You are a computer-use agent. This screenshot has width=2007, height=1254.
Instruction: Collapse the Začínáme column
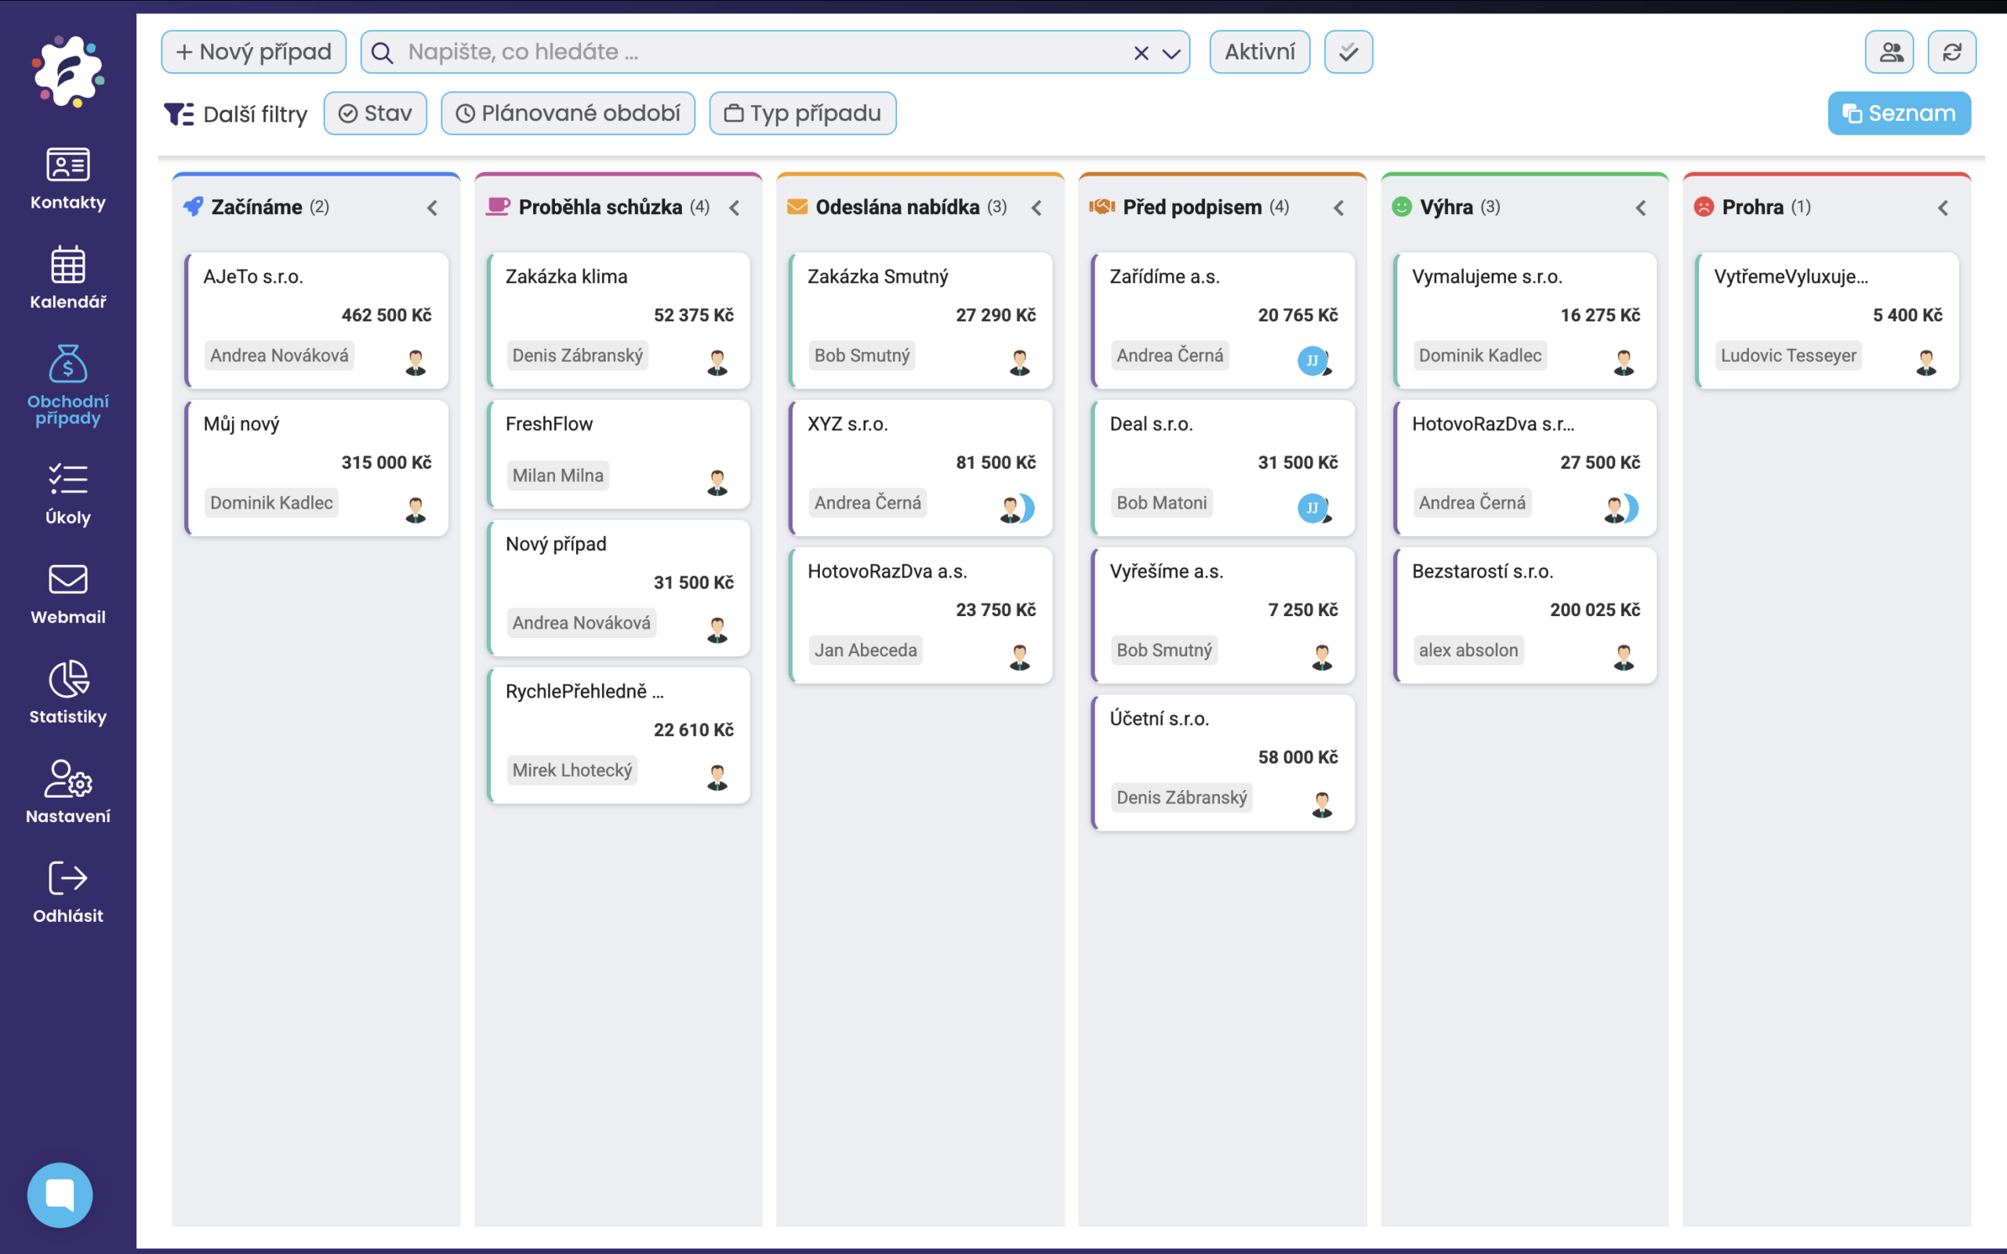click(x=432, y=208)
